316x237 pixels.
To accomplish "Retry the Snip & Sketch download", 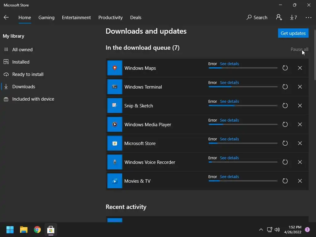I will click(285, 106).
